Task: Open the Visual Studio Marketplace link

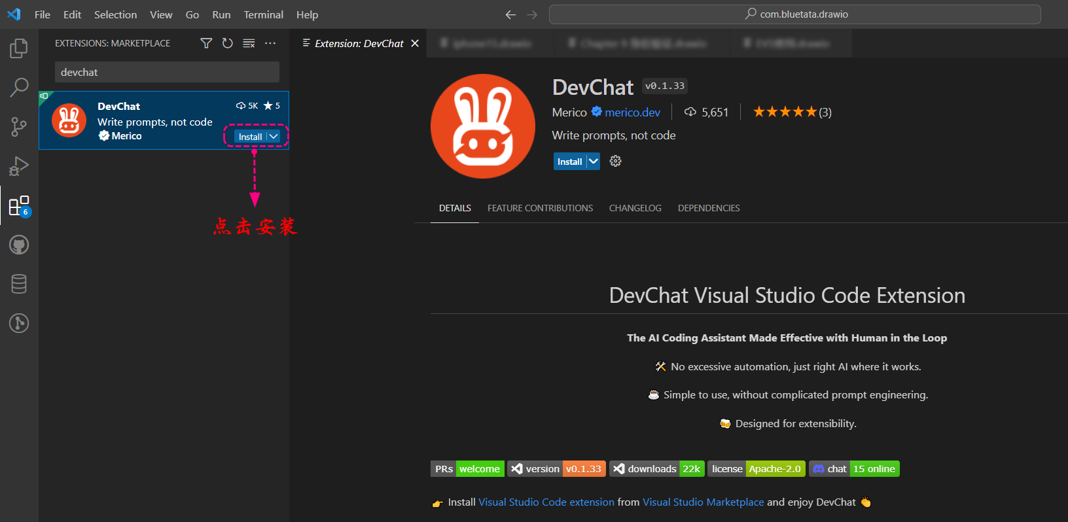Action: (x=703, y=502)
